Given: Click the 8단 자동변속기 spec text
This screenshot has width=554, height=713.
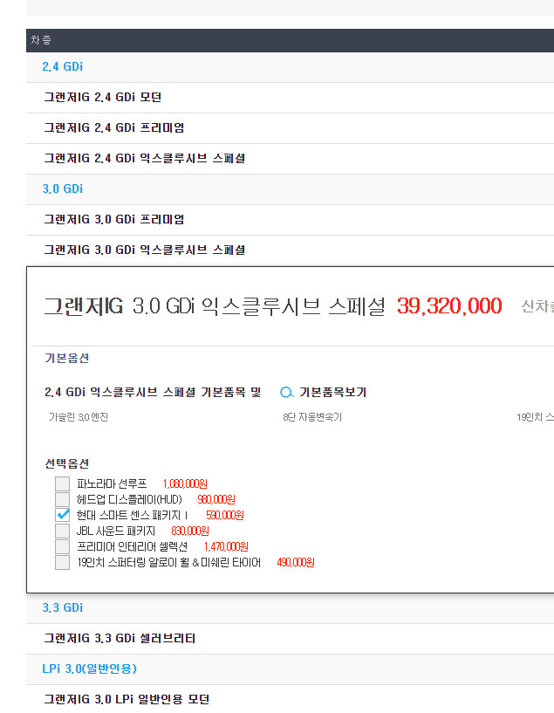Looking at the screenshot, I should (312, 417).
